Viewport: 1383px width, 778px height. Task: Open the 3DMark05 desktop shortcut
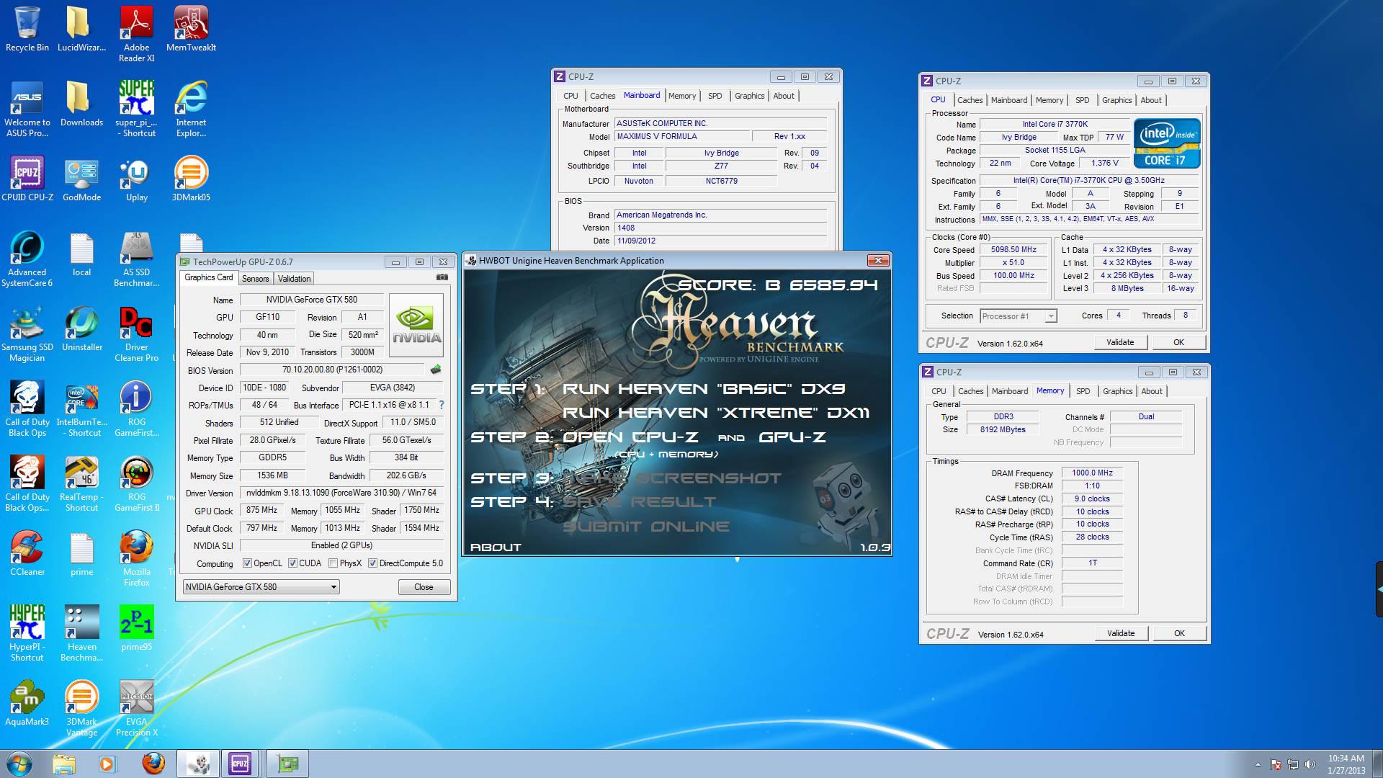coord(191,179)
